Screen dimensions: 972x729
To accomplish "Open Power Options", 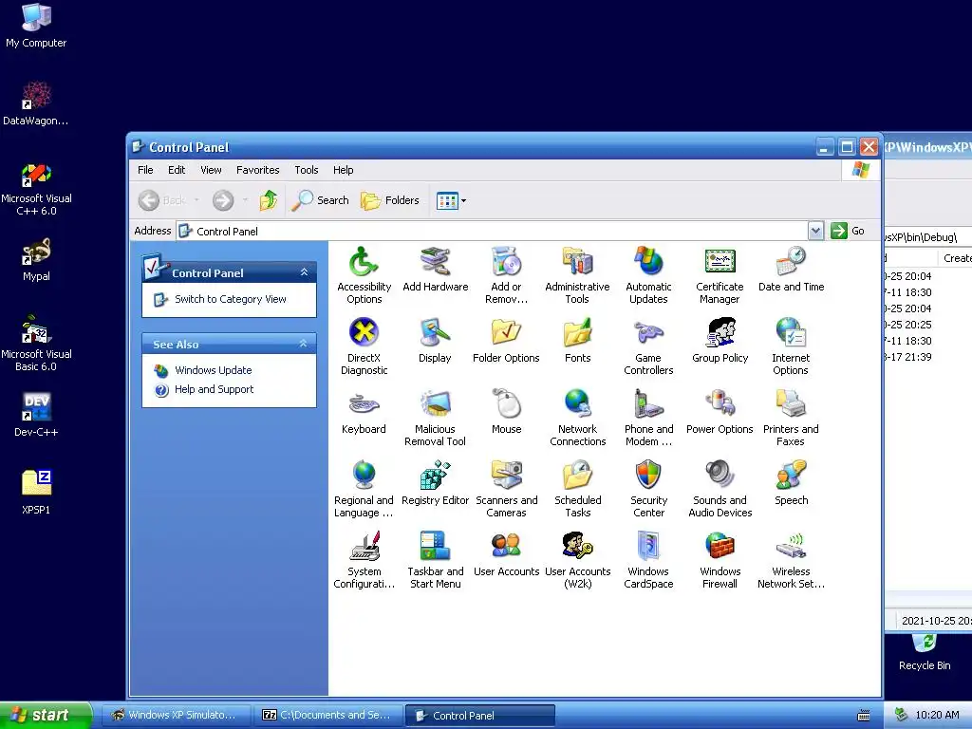I will coord(720,412).
